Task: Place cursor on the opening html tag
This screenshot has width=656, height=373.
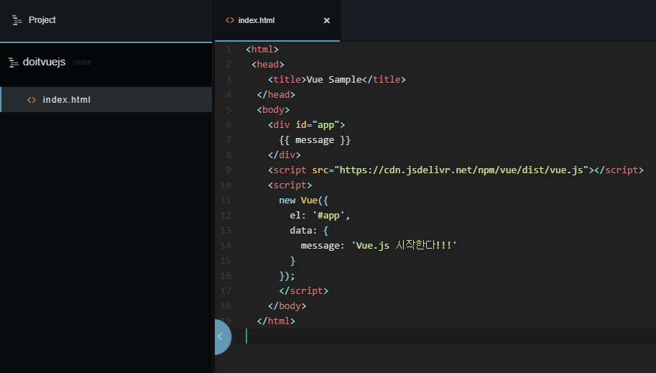Action: click(x=262, y=50)
